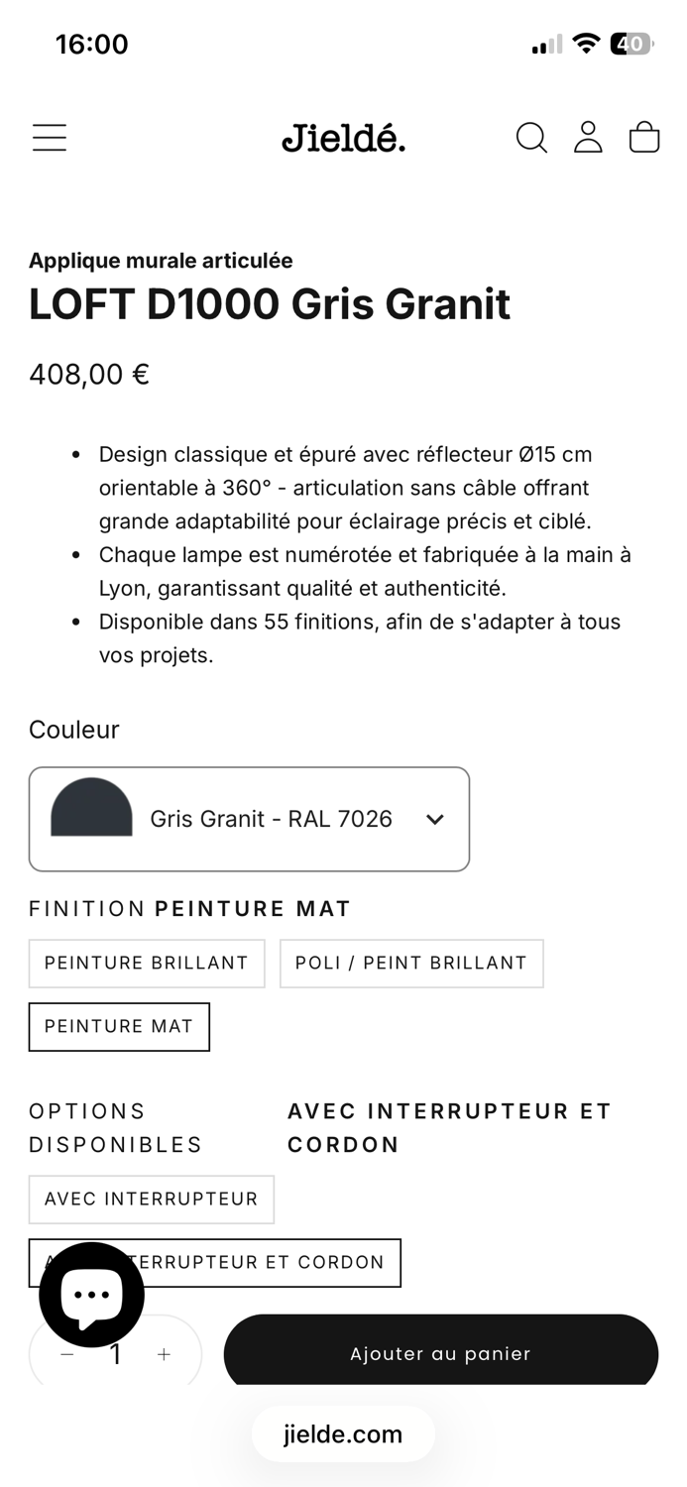
Task: Decrease quantity with minus button
Action: (67, 1354)
